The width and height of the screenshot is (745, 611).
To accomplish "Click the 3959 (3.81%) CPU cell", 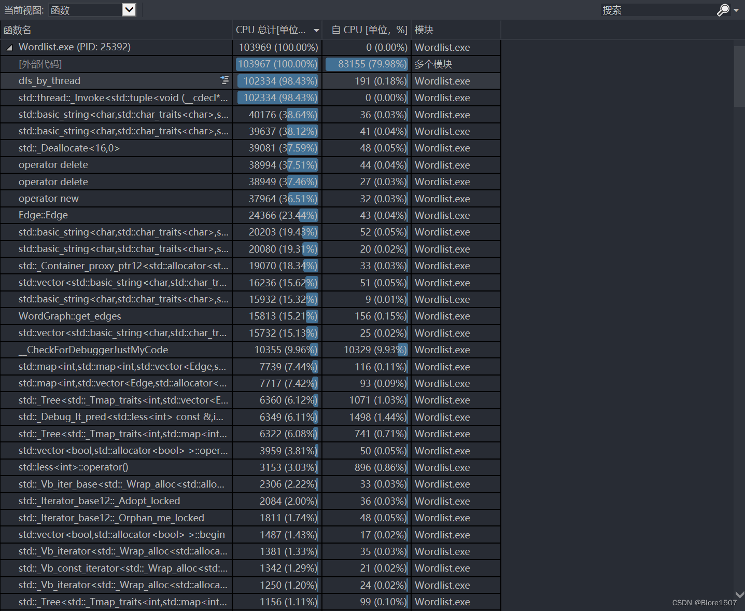I will click(x=278, y=451).
